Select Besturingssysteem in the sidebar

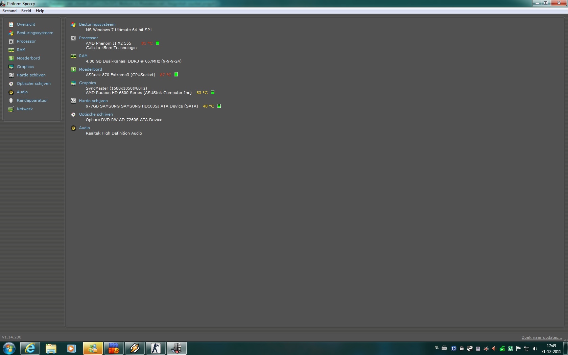click(35, 33)
